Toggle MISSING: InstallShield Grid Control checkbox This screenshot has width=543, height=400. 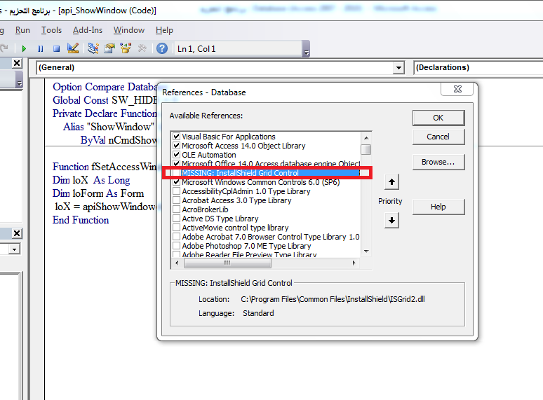point(176,172)
